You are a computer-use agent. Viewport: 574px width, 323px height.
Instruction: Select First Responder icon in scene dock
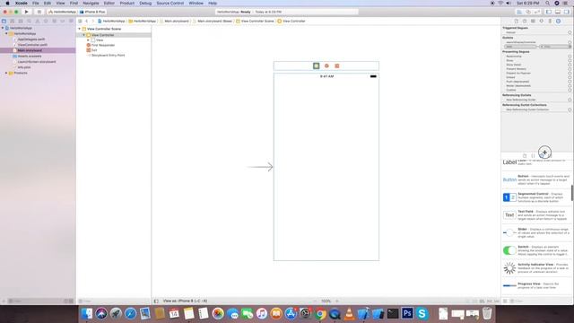[326, 65]
